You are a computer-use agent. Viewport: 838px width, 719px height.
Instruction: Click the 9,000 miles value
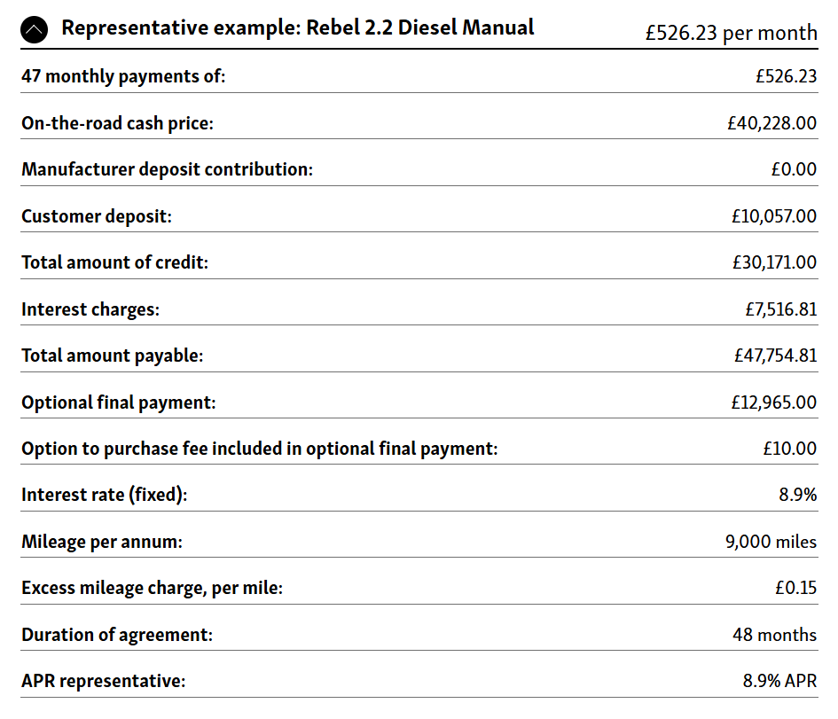[771, 541]
